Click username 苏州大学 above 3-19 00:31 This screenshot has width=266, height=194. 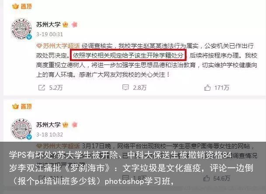click(x=48, y=24)
